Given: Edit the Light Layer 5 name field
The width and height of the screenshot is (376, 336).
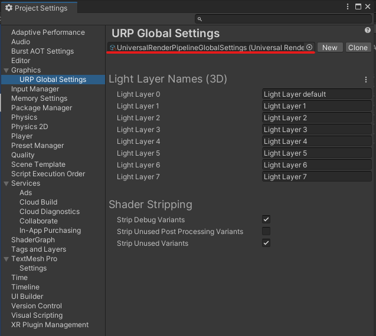Looking at the screenshot, I should [x=317, y=153].
